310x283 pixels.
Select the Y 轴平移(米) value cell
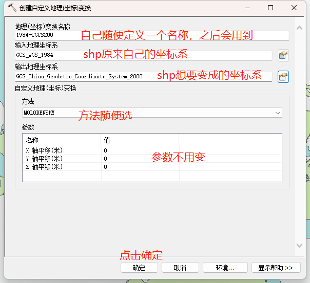[140, 159]
